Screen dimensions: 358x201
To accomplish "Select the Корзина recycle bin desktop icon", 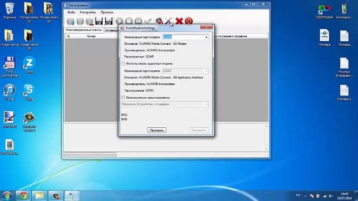I will tap(10, 10).
